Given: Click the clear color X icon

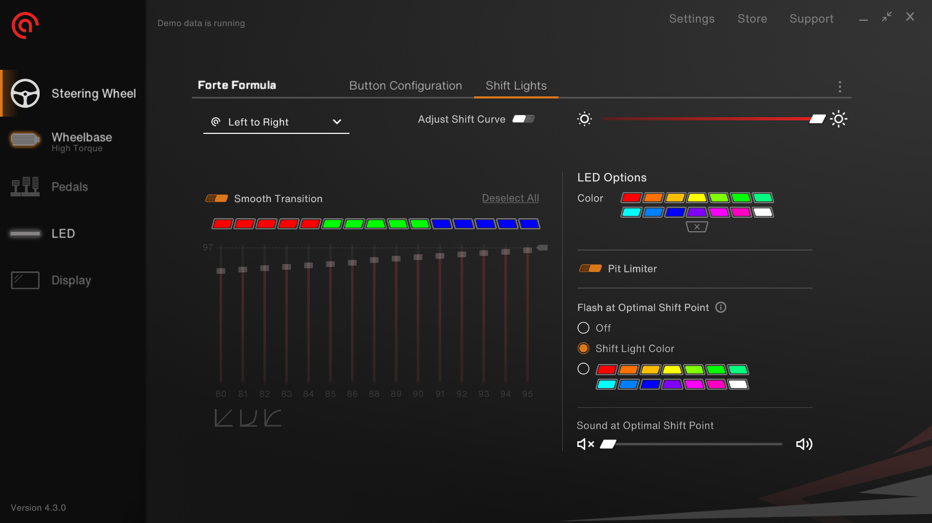Looking at the screenshot, I should tap(697, 227).
